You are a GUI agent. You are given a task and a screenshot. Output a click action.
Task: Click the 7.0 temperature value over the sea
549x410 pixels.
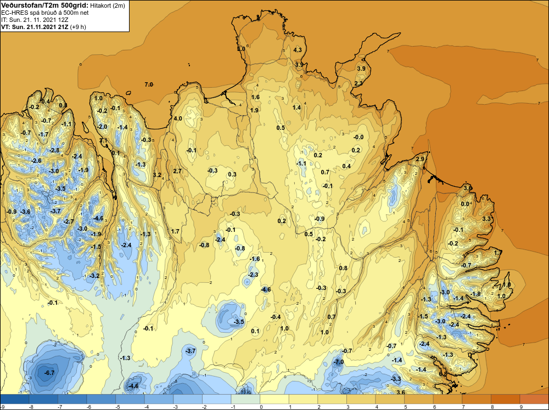click(149, 84)
